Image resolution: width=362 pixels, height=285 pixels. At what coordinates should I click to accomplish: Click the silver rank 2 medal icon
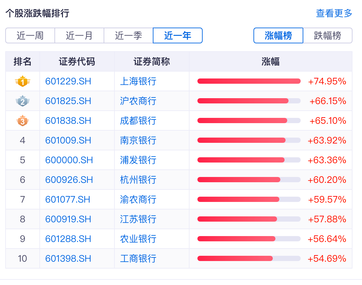pyautogui.click(x=23, y=101)
